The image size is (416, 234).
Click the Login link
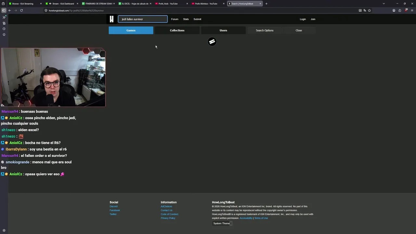(x=303, y=19)
